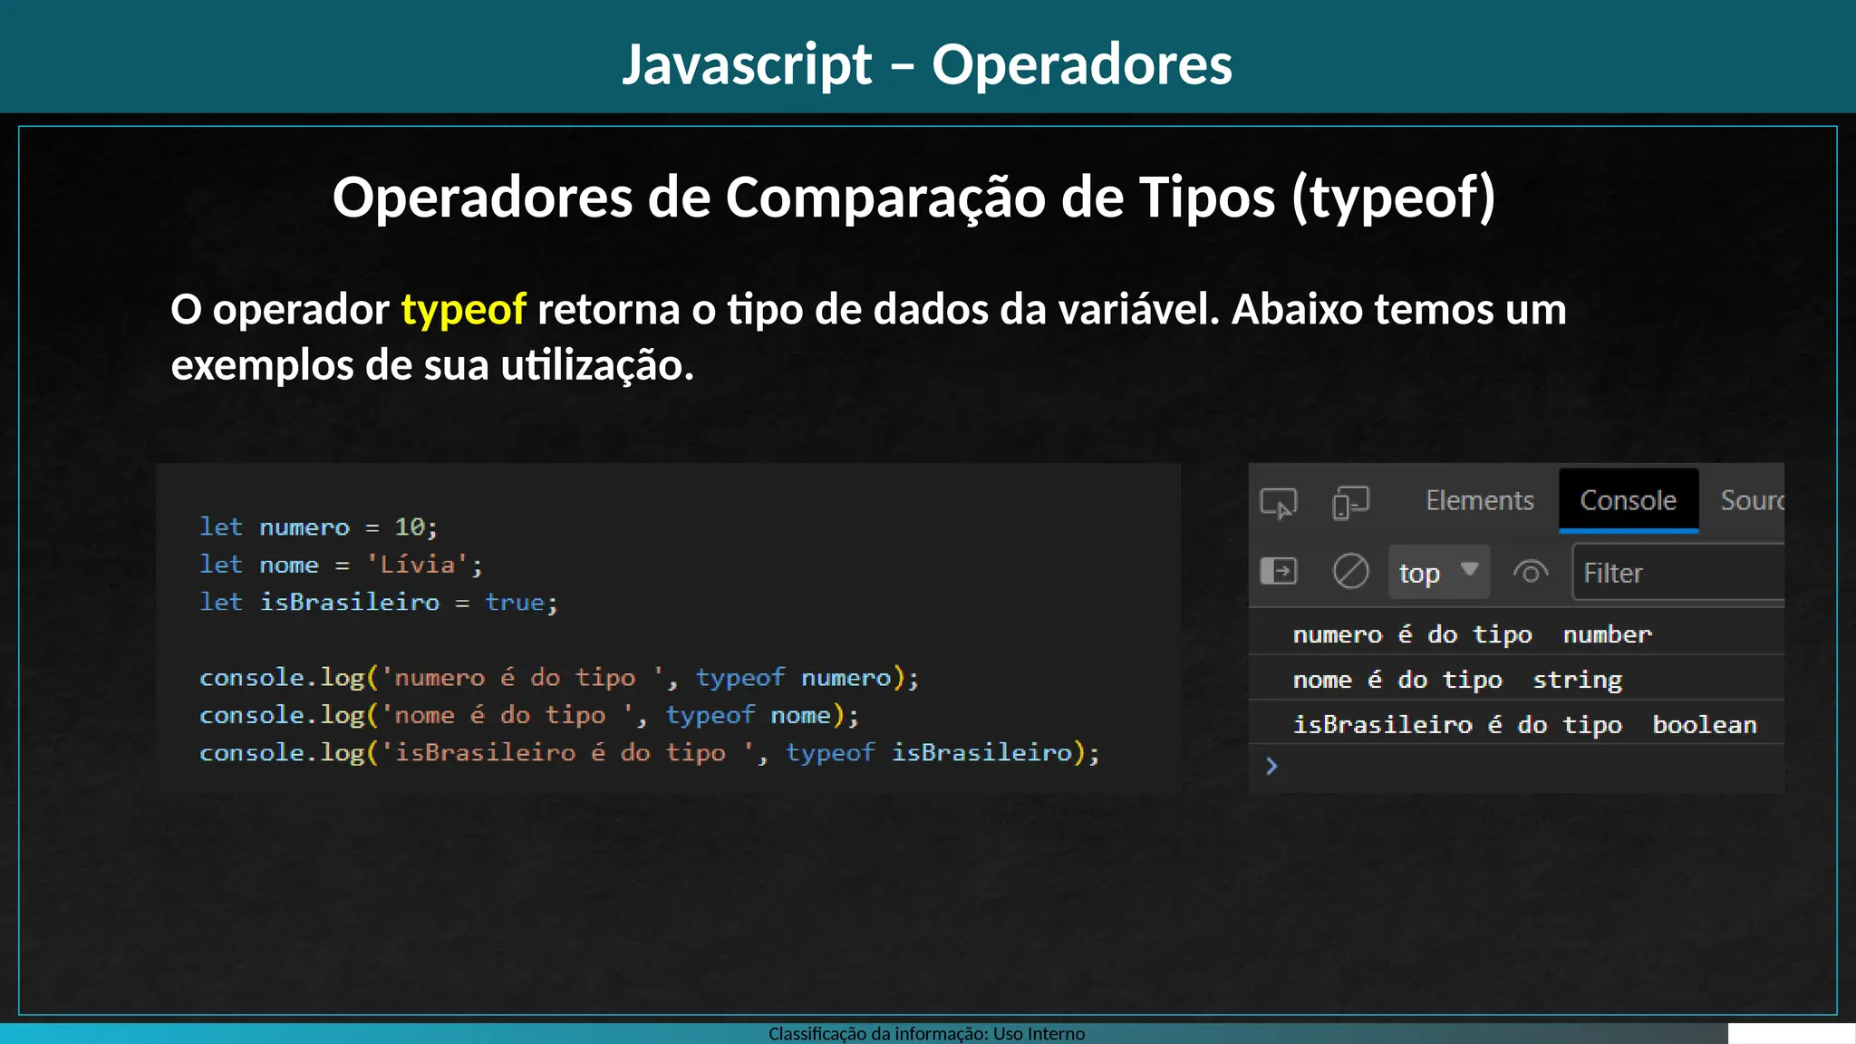Viewport: 1856px width, 1044px height.
Task: Click the live expression eye icon
Action: pyautogui.click(x=1531, y=573)
